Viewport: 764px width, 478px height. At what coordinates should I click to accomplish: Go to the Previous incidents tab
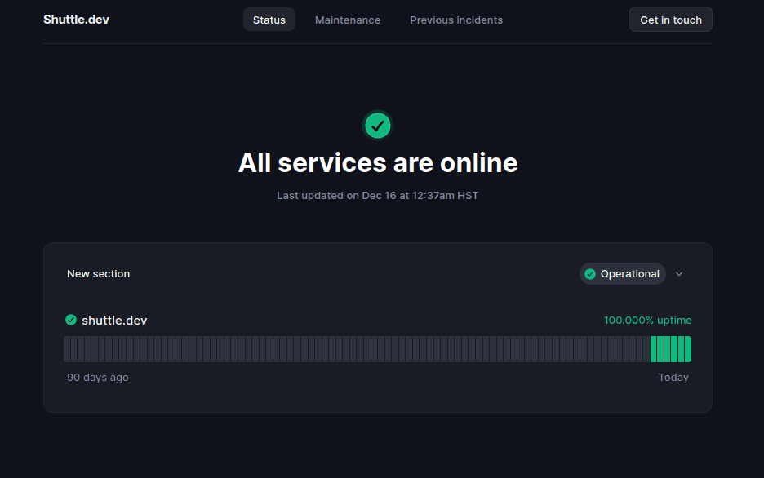pos(456,20)
